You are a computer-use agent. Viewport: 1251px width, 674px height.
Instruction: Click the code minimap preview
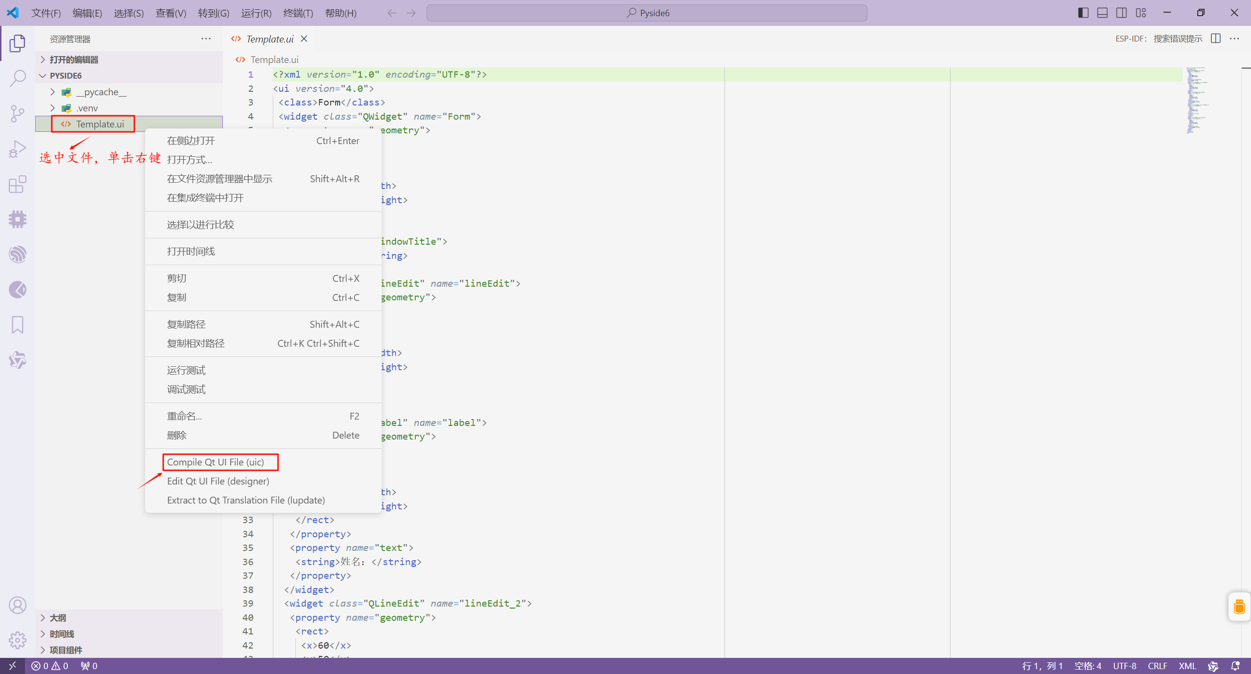(1195, 100)
